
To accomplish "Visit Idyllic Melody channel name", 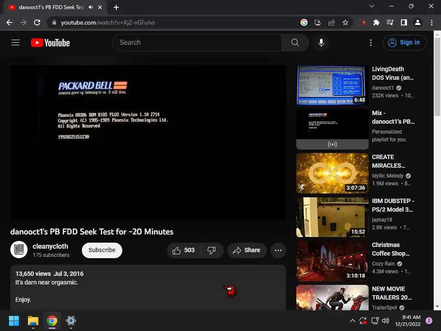I will point(388,176).
